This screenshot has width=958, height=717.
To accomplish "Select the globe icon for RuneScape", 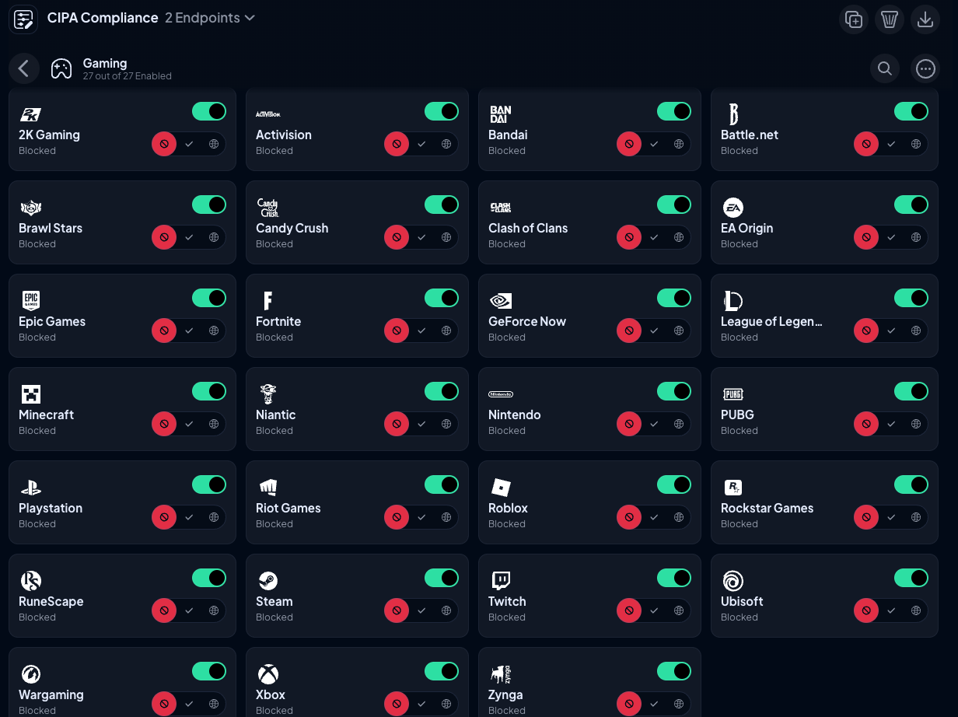I will [214, 610].
